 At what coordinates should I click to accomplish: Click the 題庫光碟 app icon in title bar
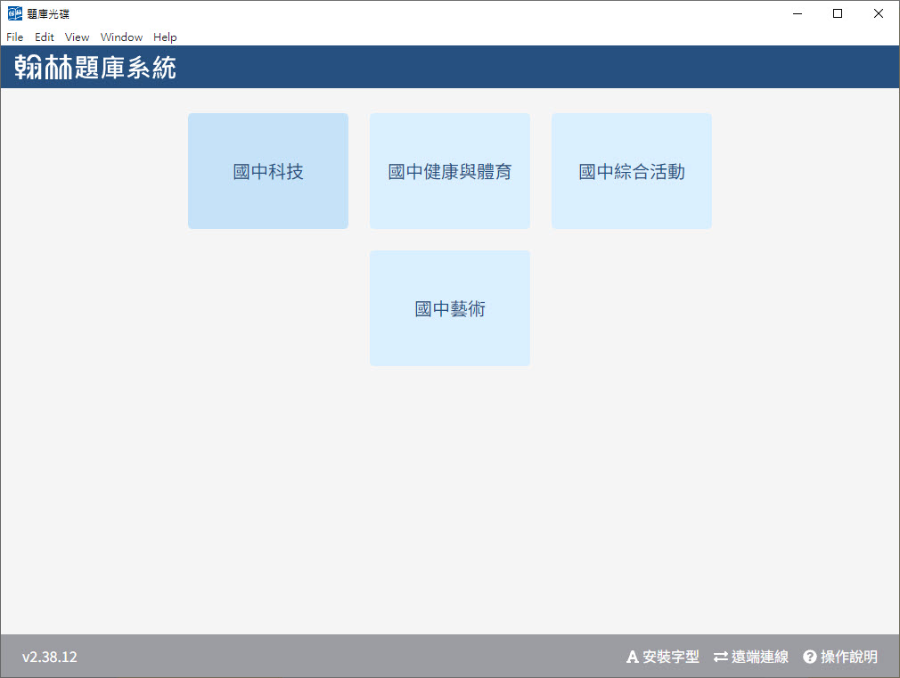pos(15,13)
